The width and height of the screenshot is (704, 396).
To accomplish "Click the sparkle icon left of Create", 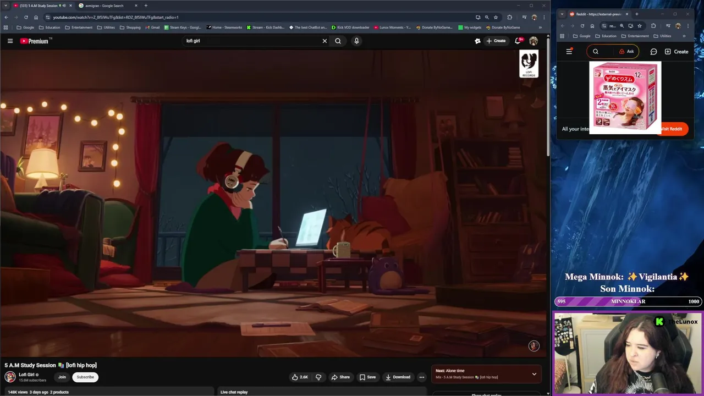I will coord(477,41).
